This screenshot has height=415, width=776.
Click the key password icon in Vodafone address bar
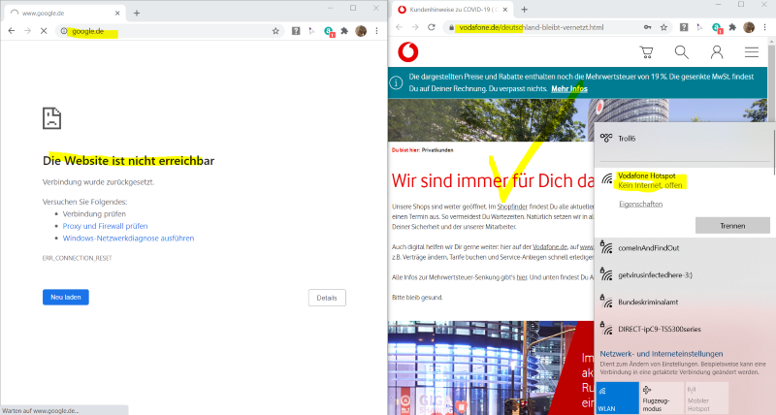647,28
